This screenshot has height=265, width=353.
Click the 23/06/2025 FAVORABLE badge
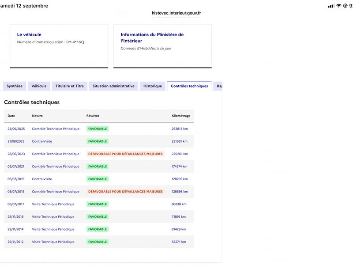click(x=98, y=129)
